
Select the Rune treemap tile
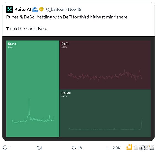pos(33,89)
